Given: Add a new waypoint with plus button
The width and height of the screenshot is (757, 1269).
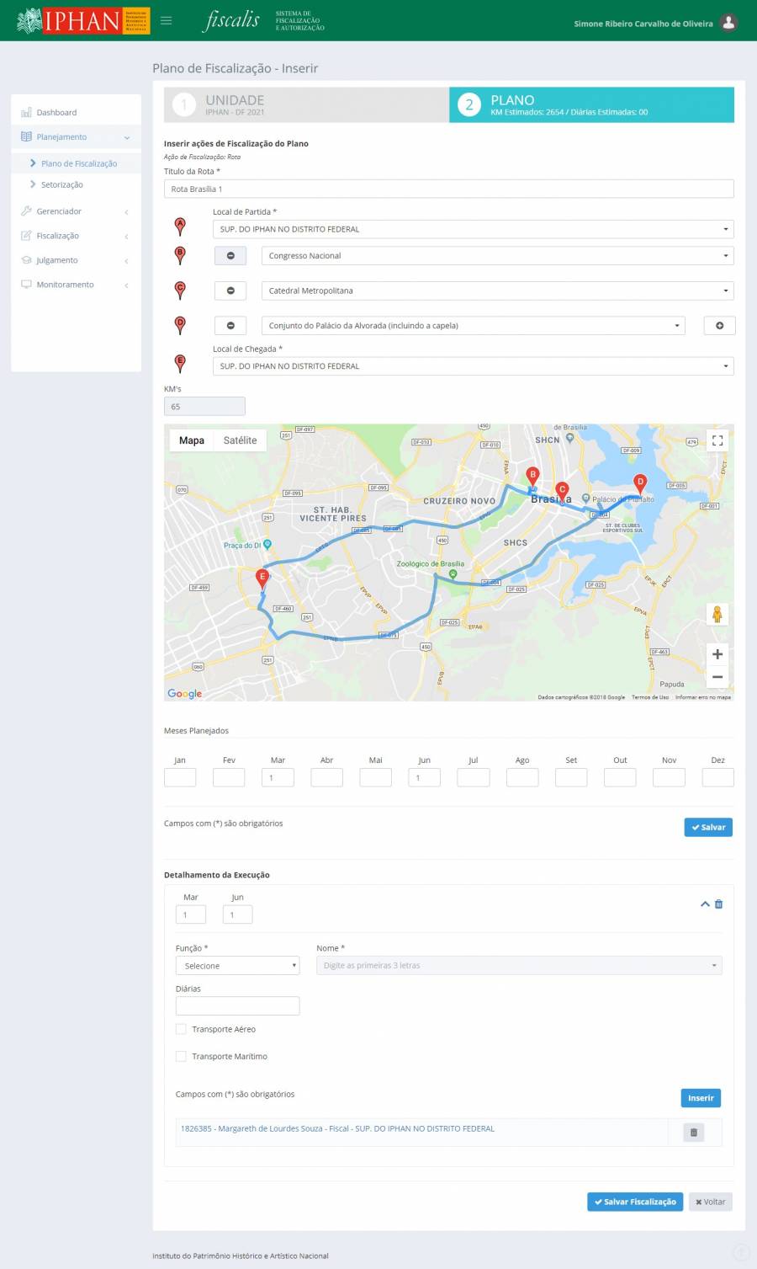Looking at the screenshot, I should tap(719, 326).
